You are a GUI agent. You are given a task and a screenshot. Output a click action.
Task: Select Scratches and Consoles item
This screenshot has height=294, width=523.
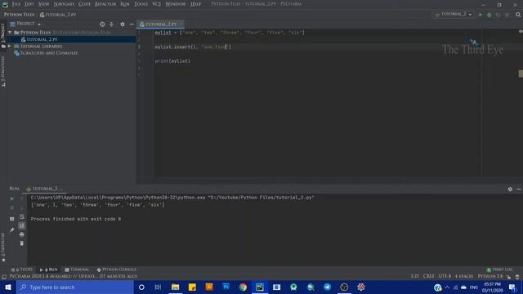[x=49, y=53]
